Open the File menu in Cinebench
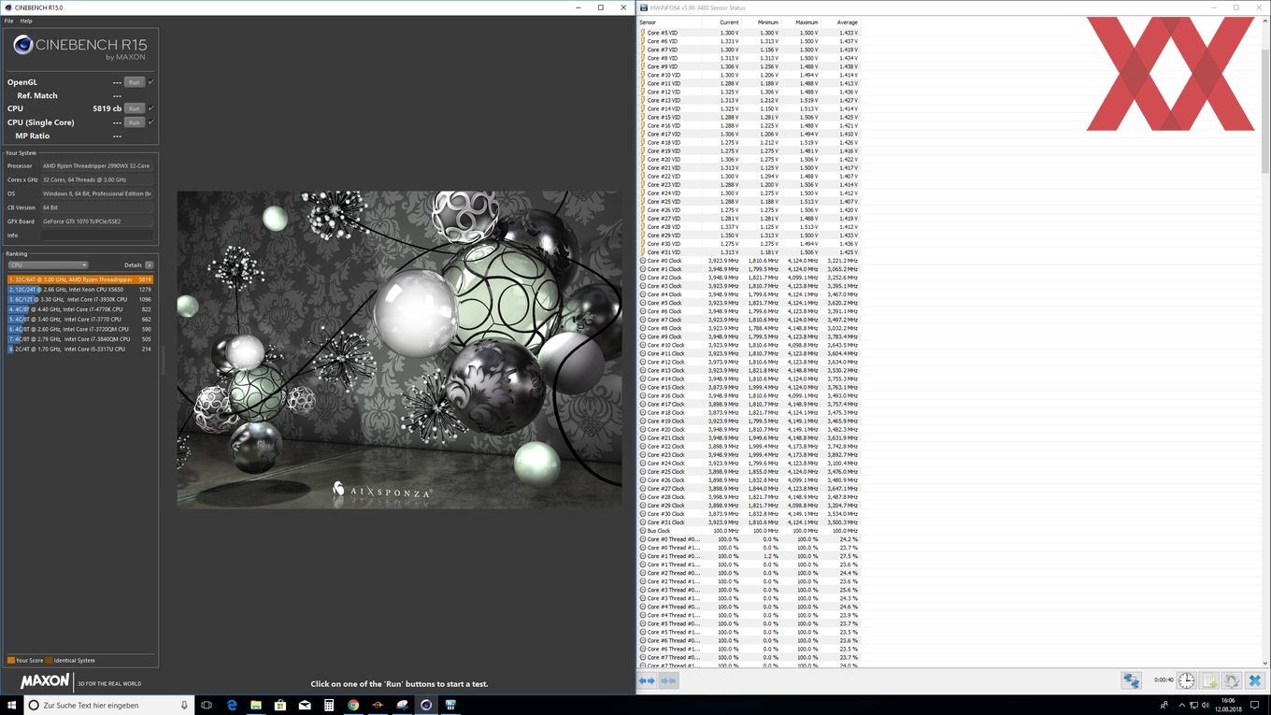1271x715 pixels. 8,21
